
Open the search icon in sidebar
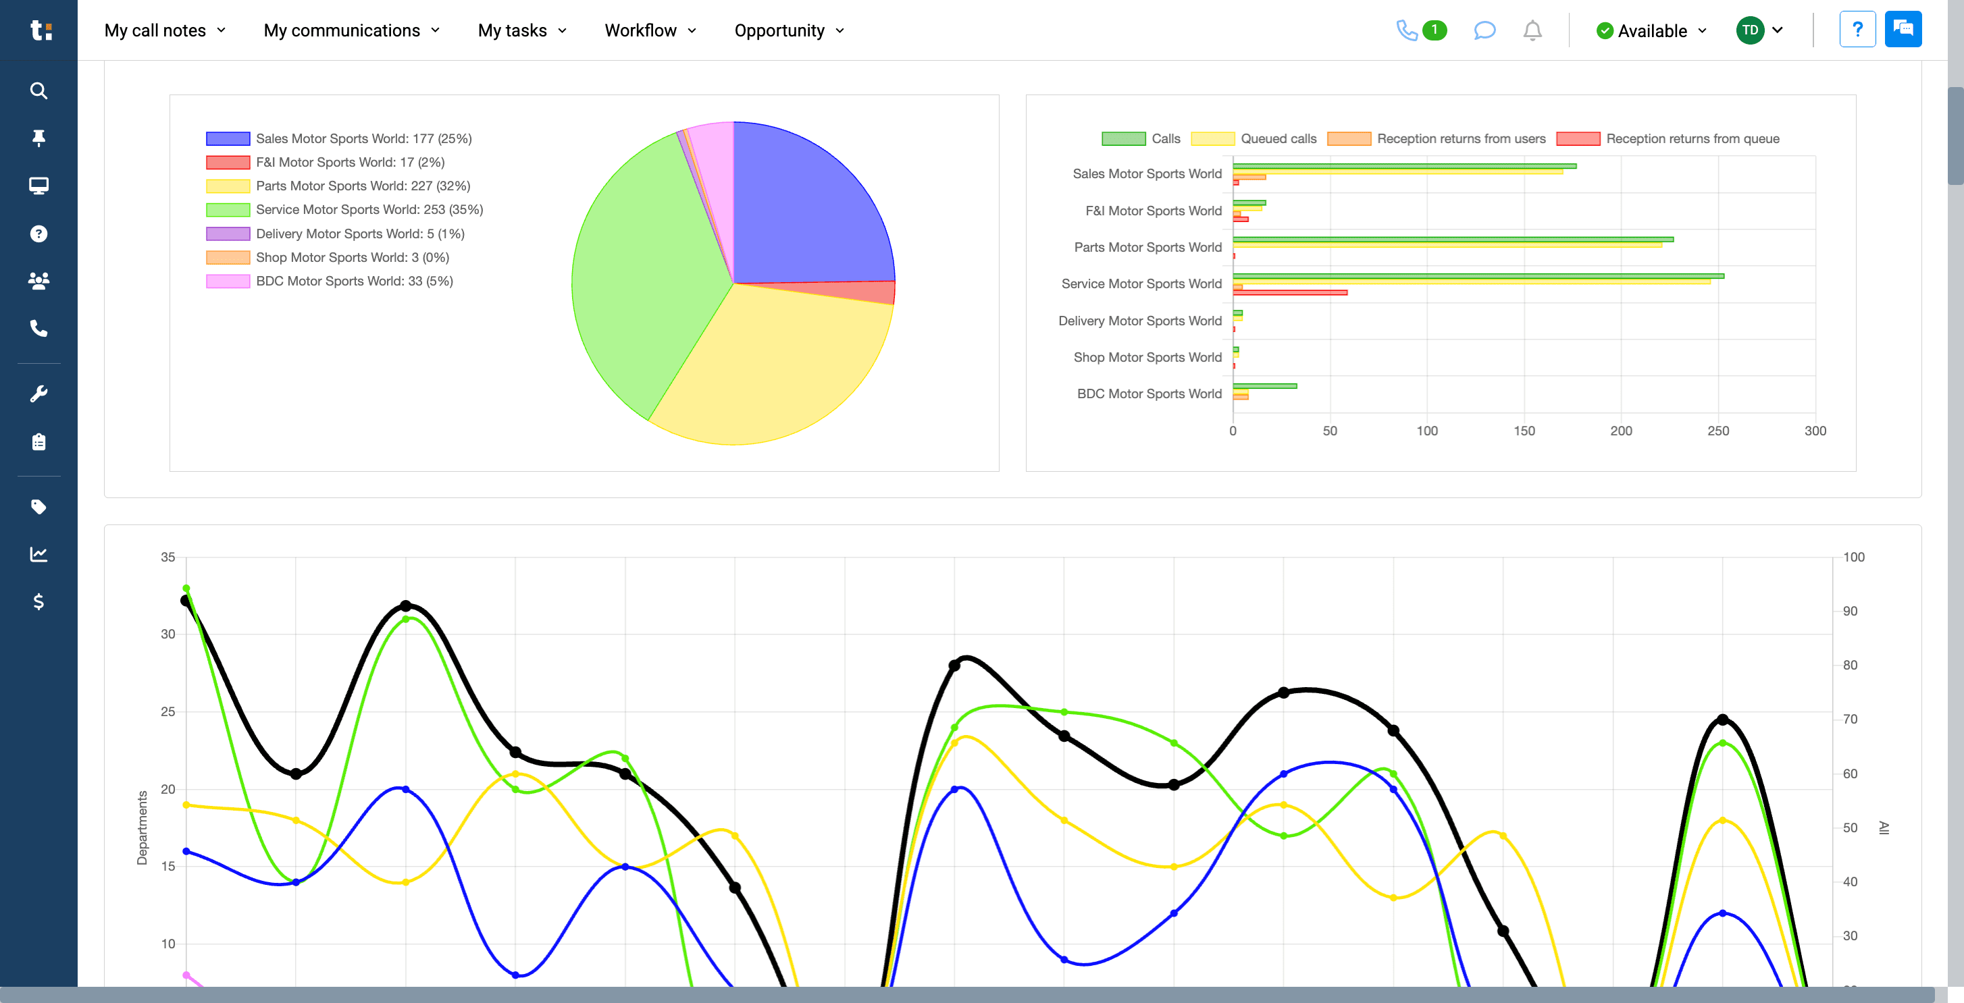click(x=39, y=90)
